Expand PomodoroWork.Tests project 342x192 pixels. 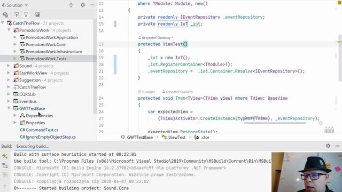coord(15,58)
